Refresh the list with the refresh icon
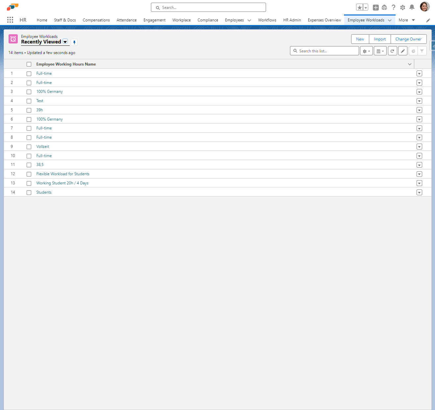Screen dimensions: 435x410 coord(392,51)
